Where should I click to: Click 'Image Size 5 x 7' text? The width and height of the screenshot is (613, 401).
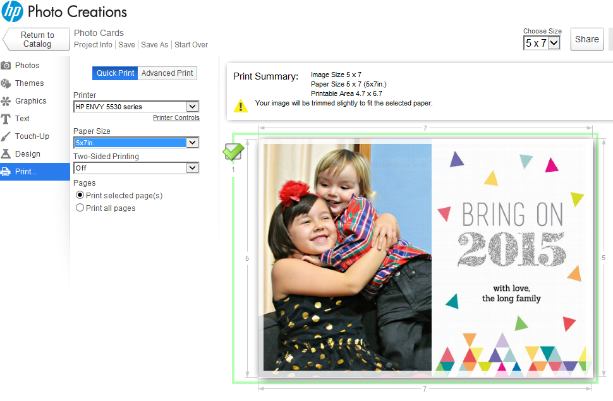[x=336, y=75]
